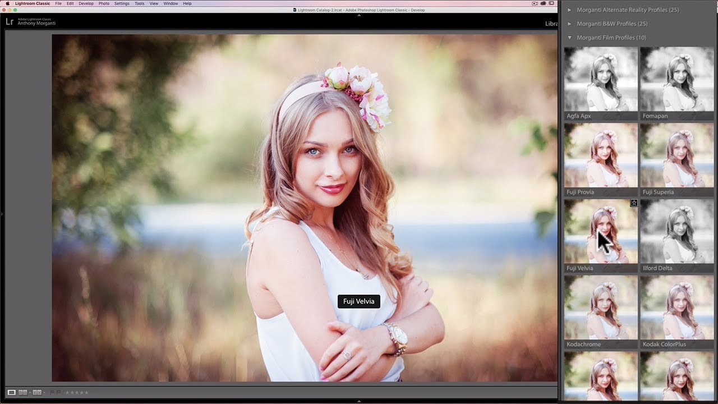Click the Lr identity plate logo
718x404 pixels.
(10, 22)
